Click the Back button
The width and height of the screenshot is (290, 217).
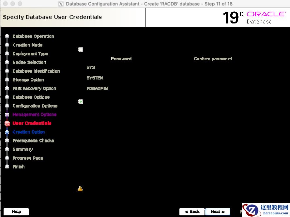[x=192, y=212]
